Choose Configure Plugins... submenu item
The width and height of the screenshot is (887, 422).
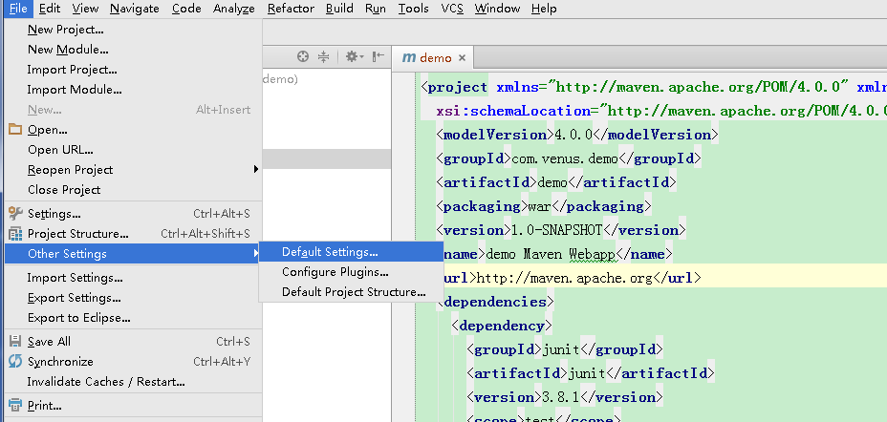pos(352,272)
